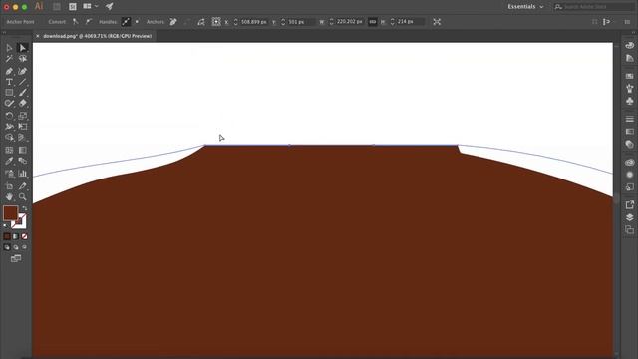Choose the transform reference point
This screenshot has width=638, height=359.
click(x=216, y=22)
